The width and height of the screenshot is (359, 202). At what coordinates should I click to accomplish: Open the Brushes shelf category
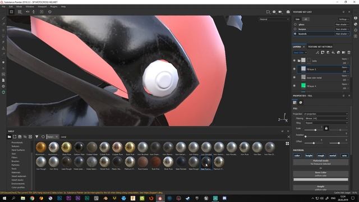point(15,161)
